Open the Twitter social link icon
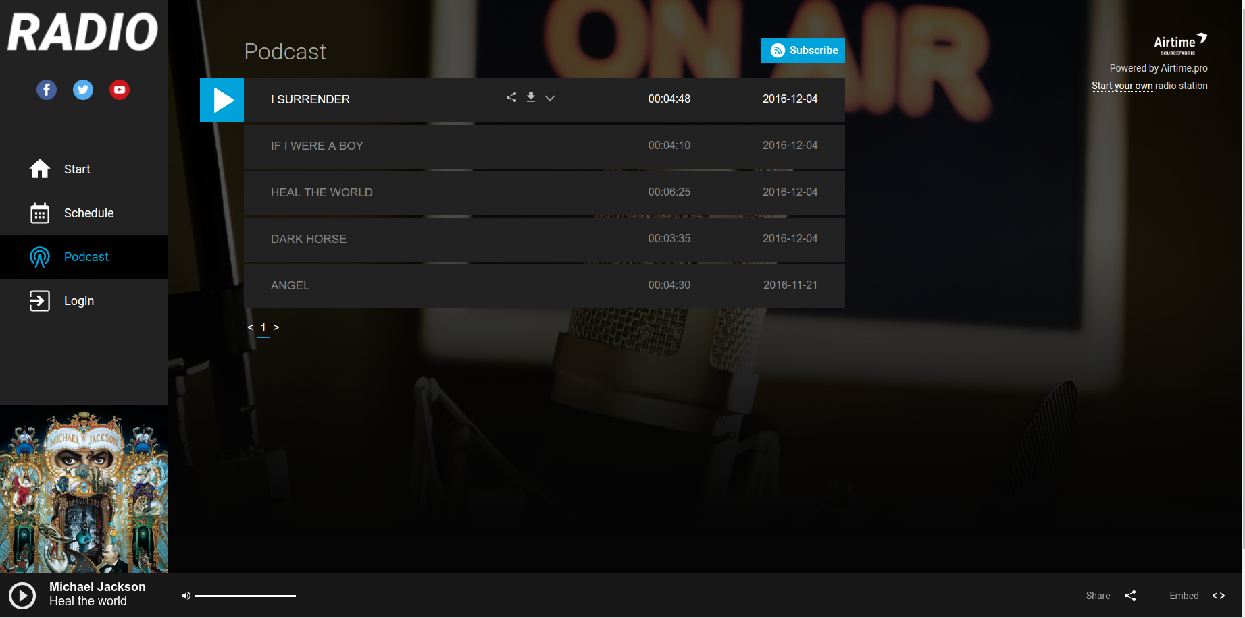The height and width of the screenshot is (618, 1245). [x=83, y=90]
